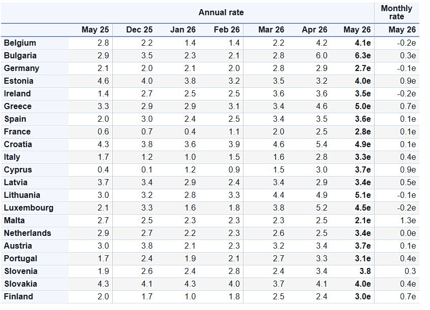Viewport: 430px width, 310px height.
Task: Select the Lithuania row label
Action: click(x=22, y=195)
